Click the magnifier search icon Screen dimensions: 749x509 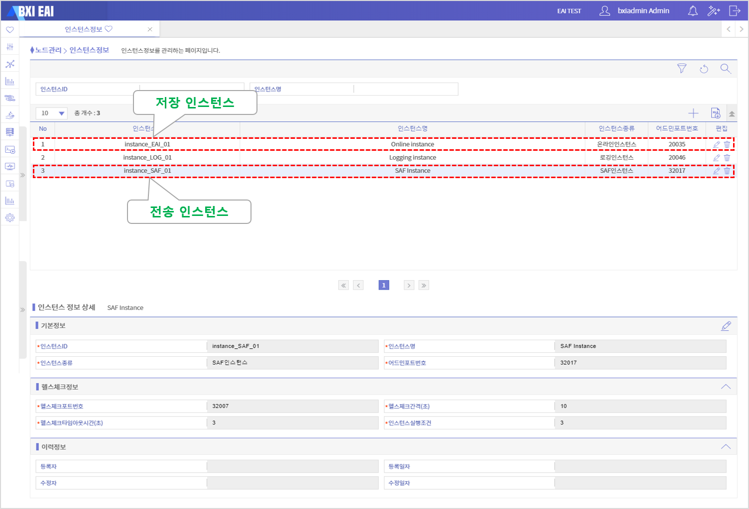[x=726, y=69]
